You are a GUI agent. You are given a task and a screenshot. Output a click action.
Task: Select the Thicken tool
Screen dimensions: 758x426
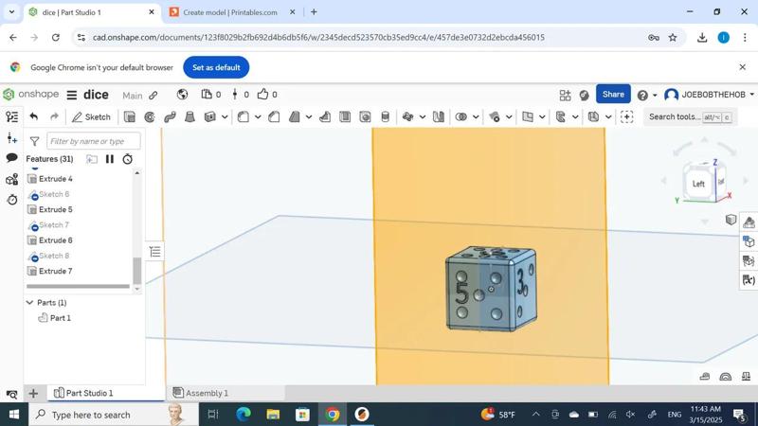click(x=209, y=116)
